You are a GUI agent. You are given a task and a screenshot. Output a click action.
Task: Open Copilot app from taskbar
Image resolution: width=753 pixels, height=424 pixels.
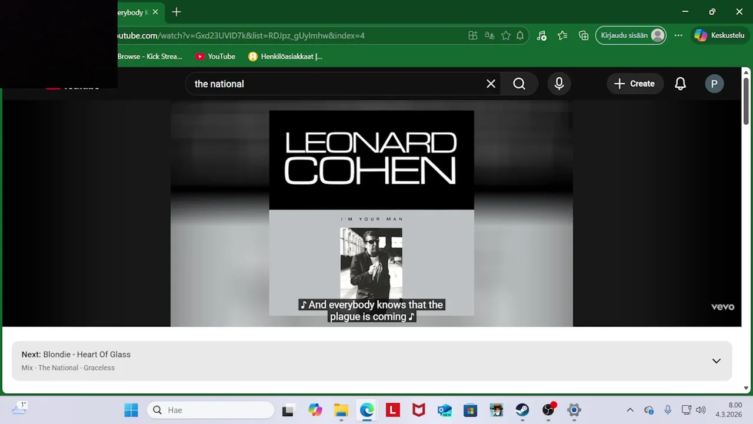click(315, 410)
